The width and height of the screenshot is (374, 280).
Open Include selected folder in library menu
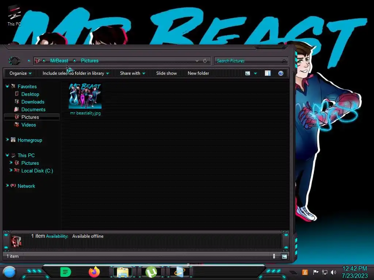coord(76,73)
